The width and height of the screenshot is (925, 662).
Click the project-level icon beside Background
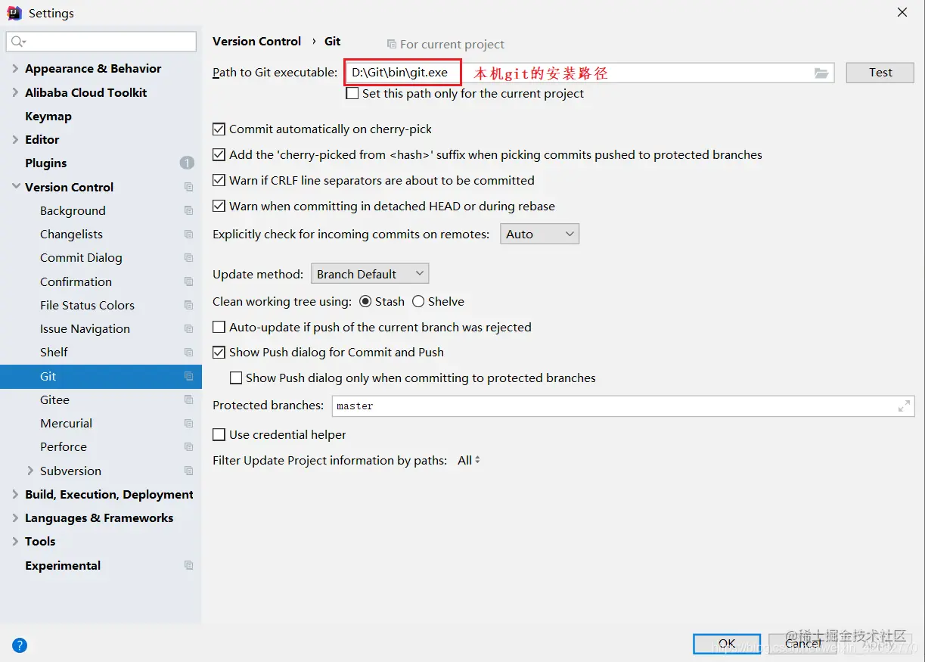click(188, 210)
